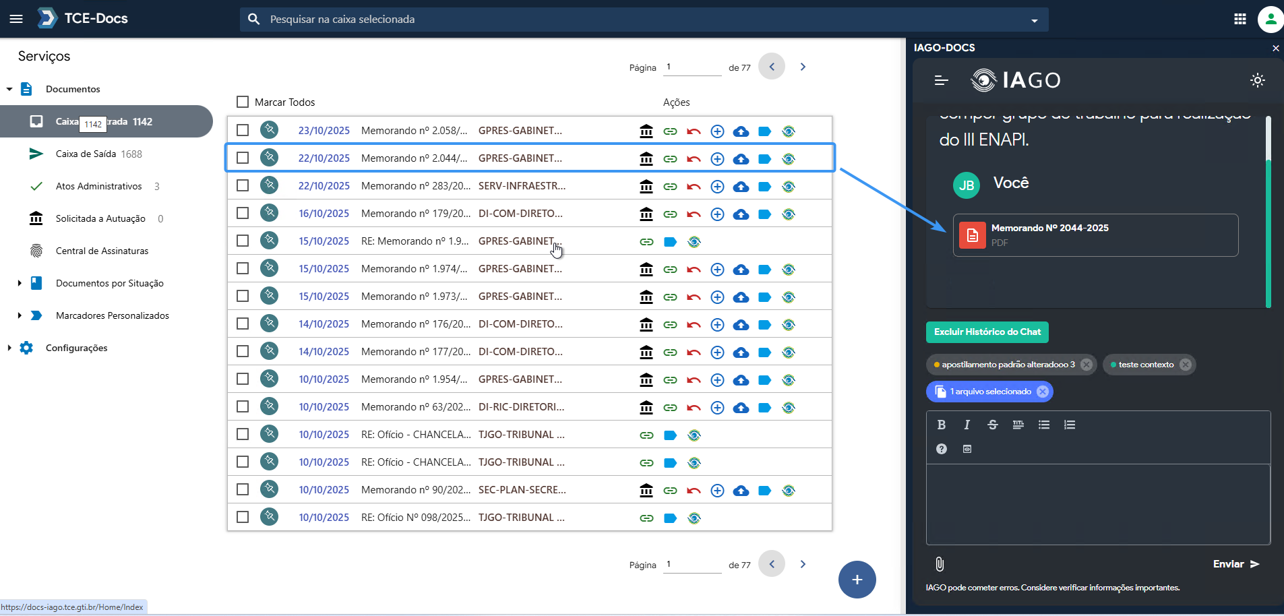Click the red undo arrow on first row
Image resolution: width=1284 pixels, height=616 pixels.
(x=694, y=131)
